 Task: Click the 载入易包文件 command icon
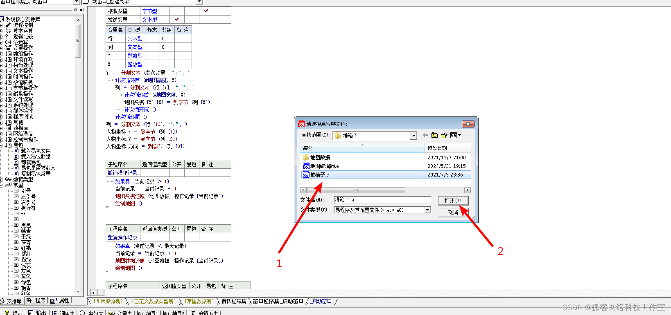click(16, 151)
